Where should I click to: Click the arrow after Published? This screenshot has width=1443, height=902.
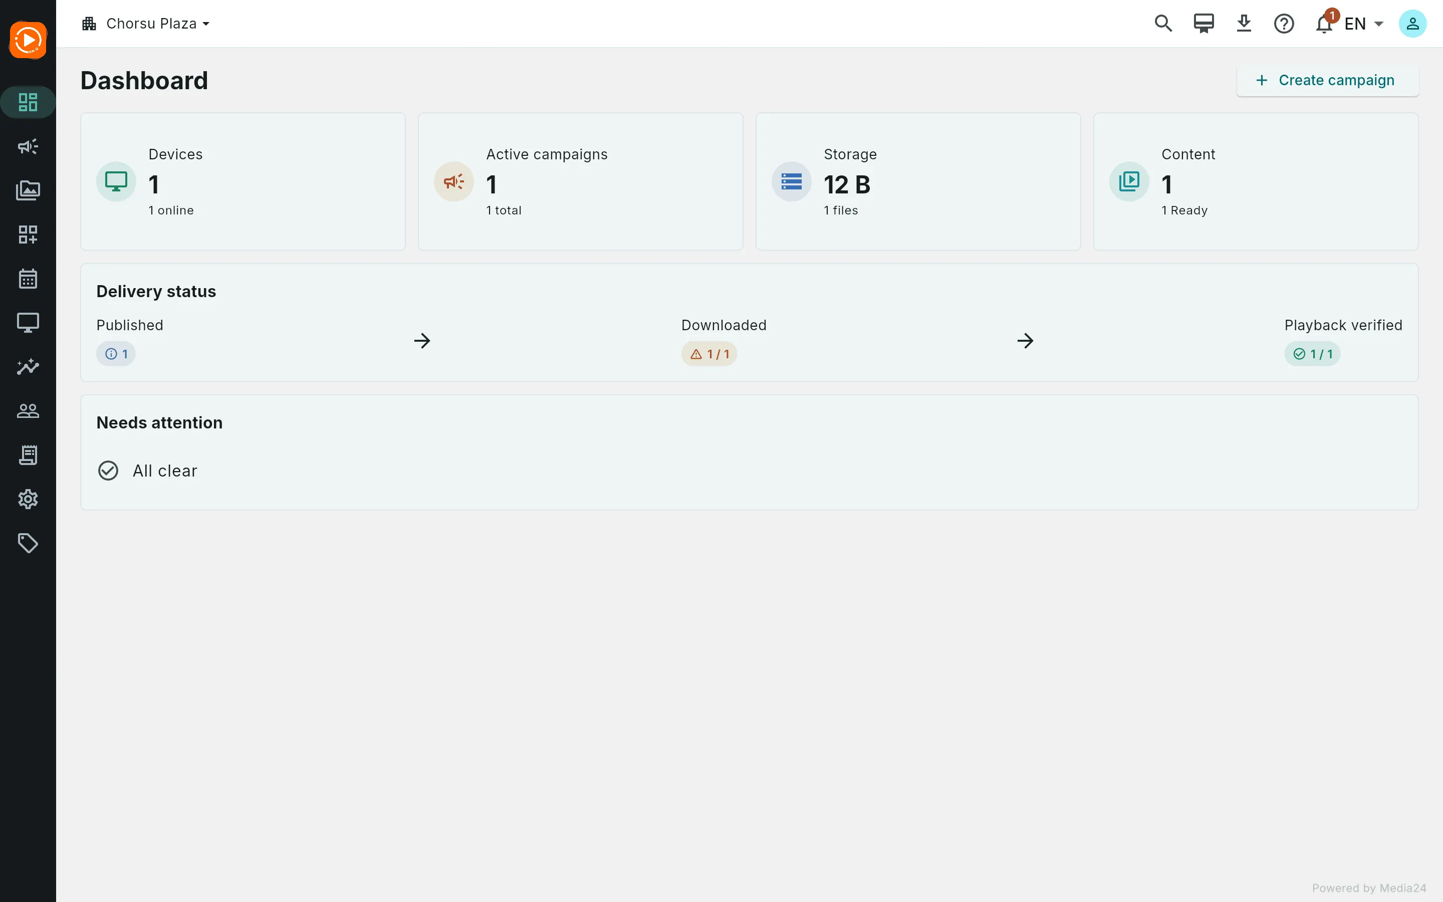pyautogui.click(x=422, y=341)
